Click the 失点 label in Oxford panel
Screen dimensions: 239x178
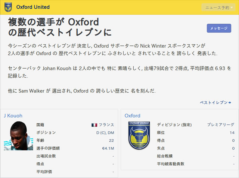point(161,148)
